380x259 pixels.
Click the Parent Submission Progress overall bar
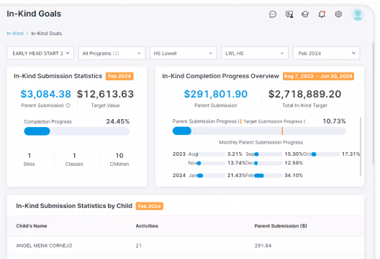pos(259,131)
